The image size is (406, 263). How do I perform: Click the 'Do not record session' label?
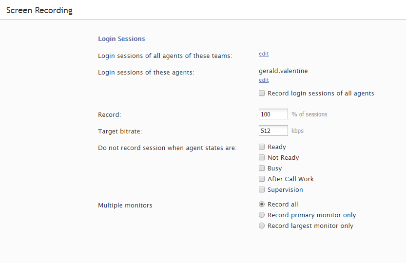coord(167,148)
